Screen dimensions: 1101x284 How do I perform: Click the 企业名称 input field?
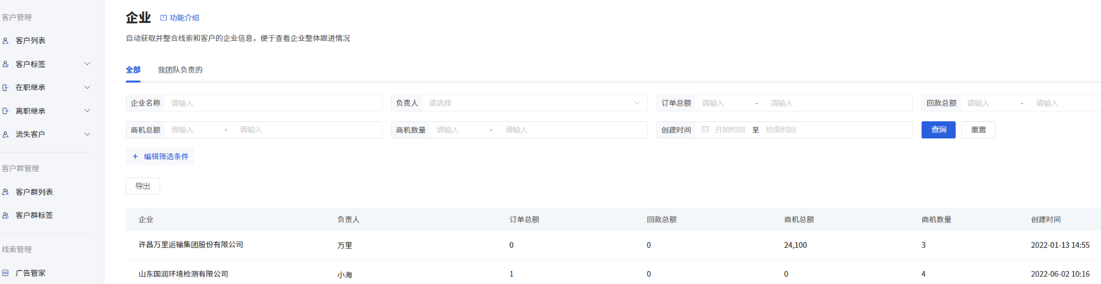273,103
